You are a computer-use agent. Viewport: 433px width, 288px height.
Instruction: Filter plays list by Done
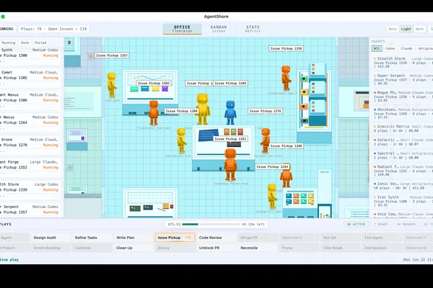click(x=25, y=42)
